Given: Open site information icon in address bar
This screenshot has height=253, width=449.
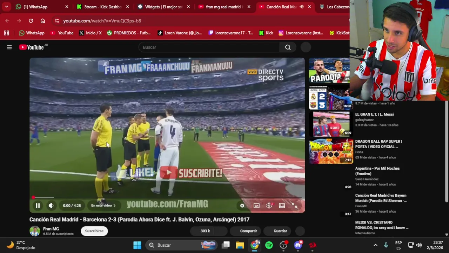Looking at the screenshot, I should click(x=57, y=21).
